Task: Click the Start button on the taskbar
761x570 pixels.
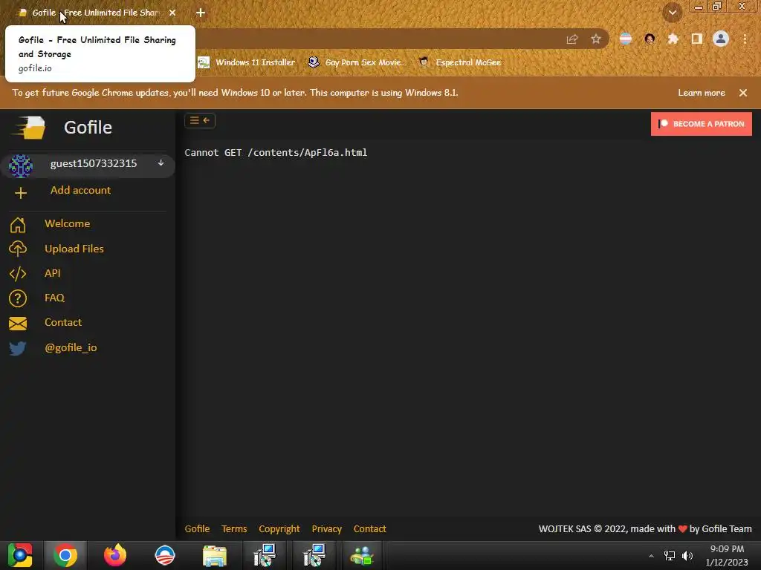Action: (x=20, y=555)
